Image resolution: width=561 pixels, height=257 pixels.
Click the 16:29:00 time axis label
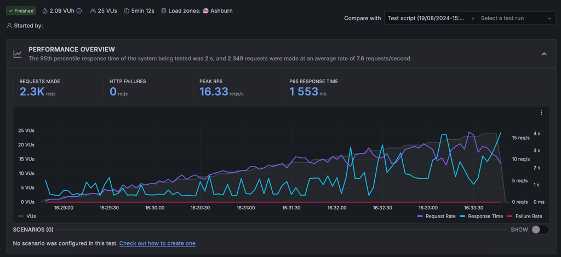(64, 208)
